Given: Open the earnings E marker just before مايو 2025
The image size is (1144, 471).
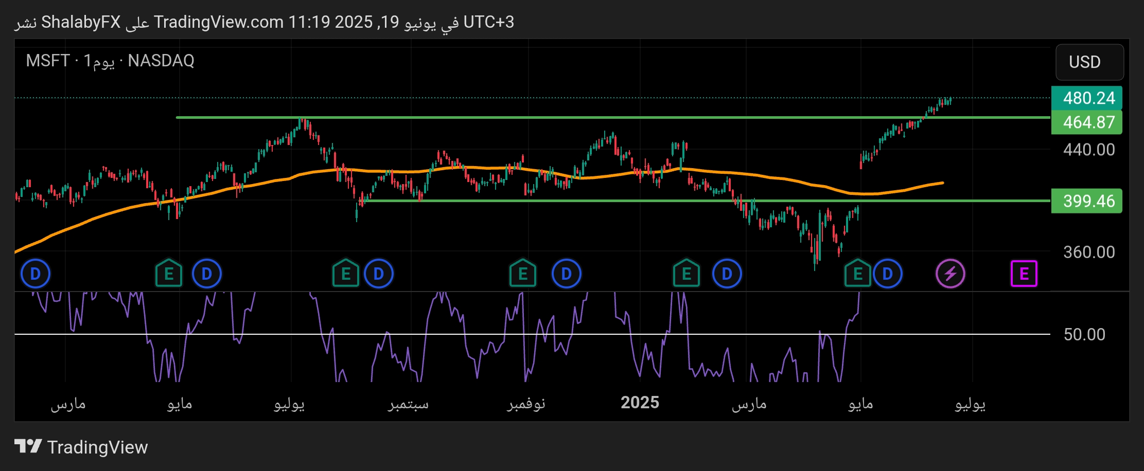Looking at the screenshot, I should pyautogui.click(x=858, y=274).
